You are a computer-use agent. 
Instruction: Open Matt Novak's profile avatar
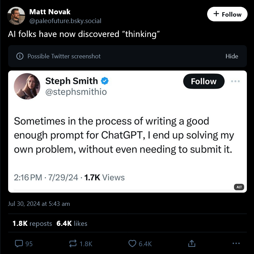(16, 16)
